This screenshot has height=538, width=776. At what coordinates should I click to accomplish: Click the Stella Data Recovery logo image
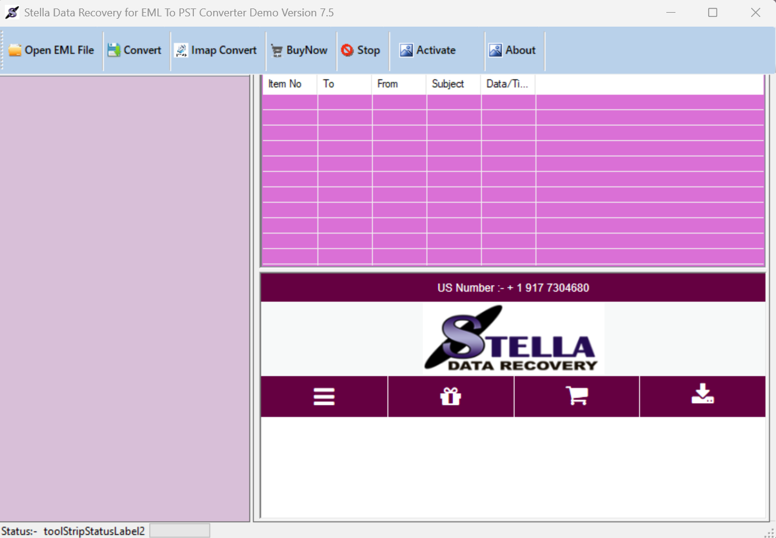tap(513, 339)
